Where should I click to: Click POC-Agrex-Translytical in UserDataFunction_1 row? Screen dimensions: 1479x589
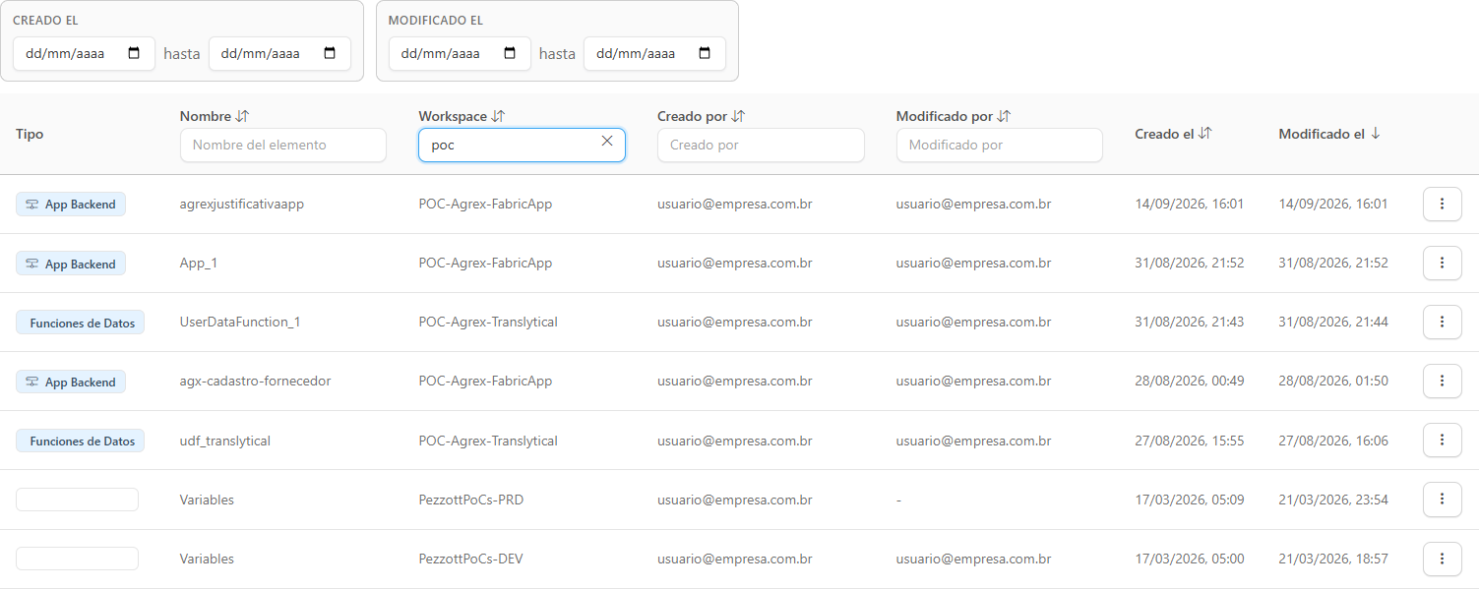click(488, 322)
